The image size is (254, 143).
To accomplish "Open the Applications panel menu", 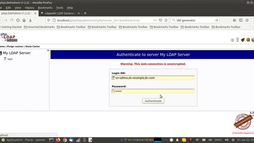I will point(14,140).
